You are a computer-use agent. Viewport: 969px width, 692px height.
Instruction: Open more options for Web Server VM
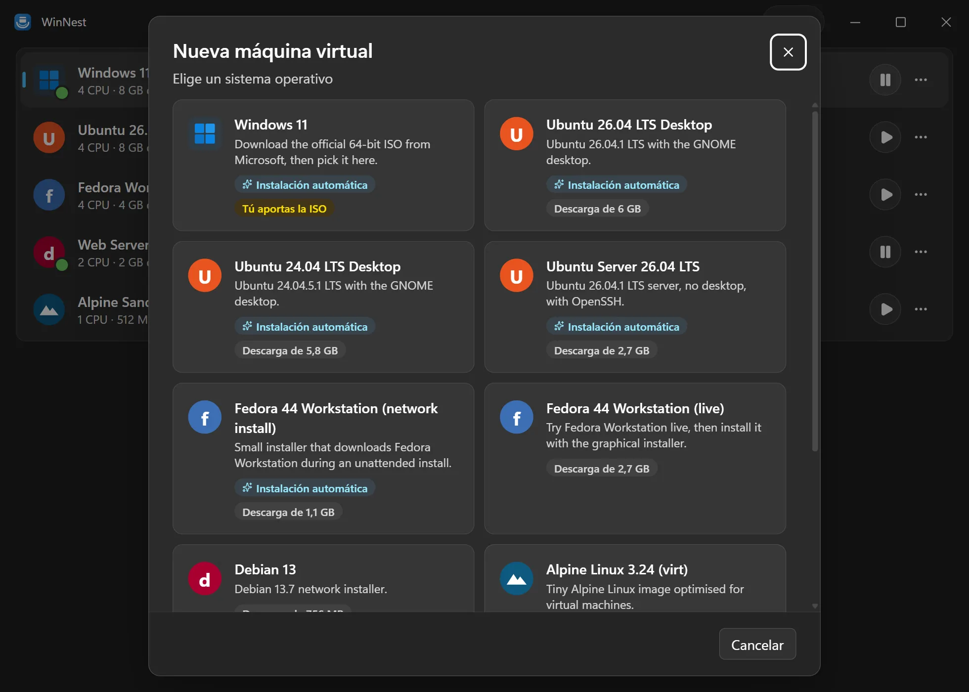pos(921,252)
